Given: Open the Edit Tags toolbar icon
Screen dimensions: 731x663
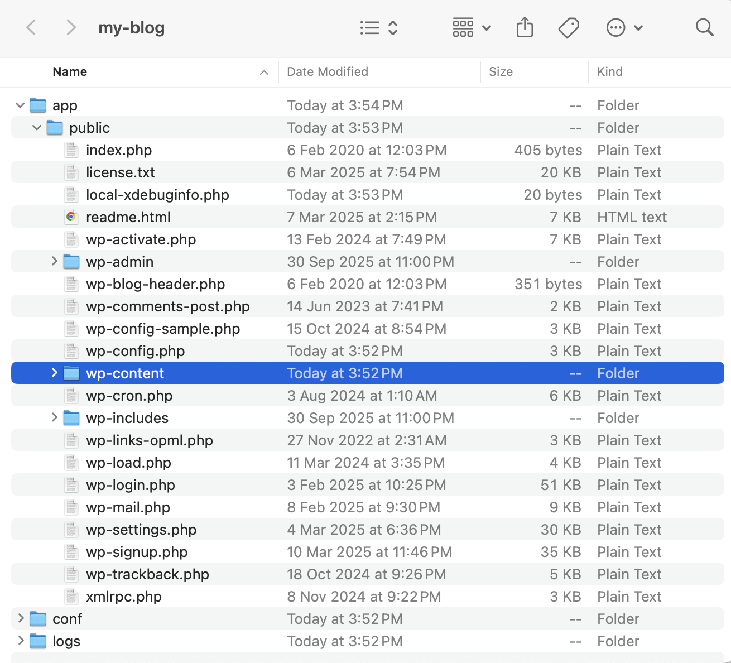Looking at the screenshot, I should point(569,27).
